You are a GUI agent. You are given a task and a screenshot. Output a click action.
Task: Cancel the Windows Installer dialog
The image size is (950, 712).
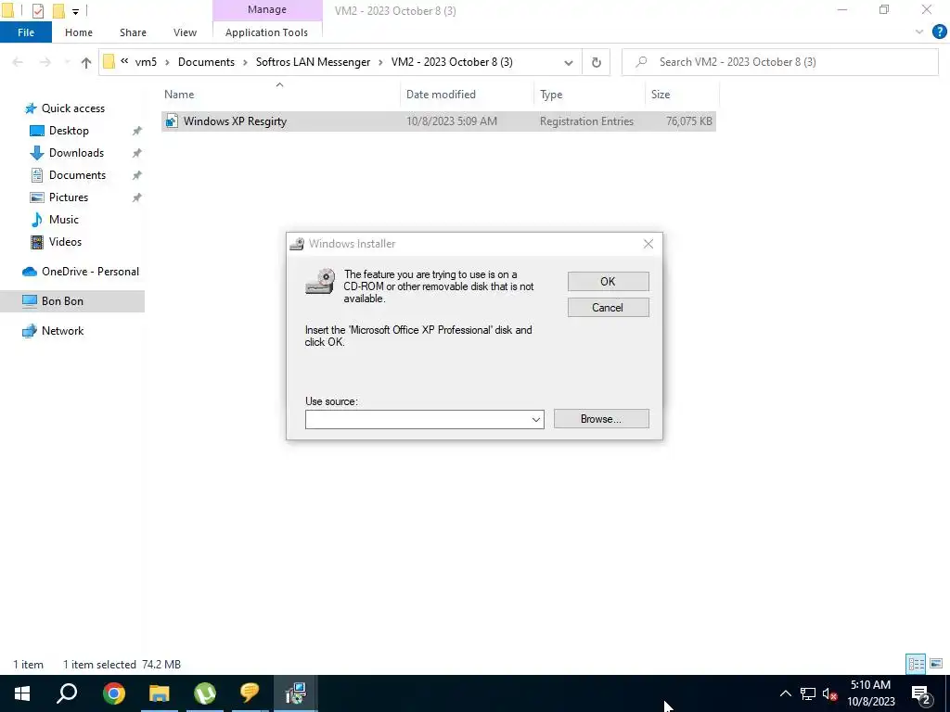(x=608, y=308)
